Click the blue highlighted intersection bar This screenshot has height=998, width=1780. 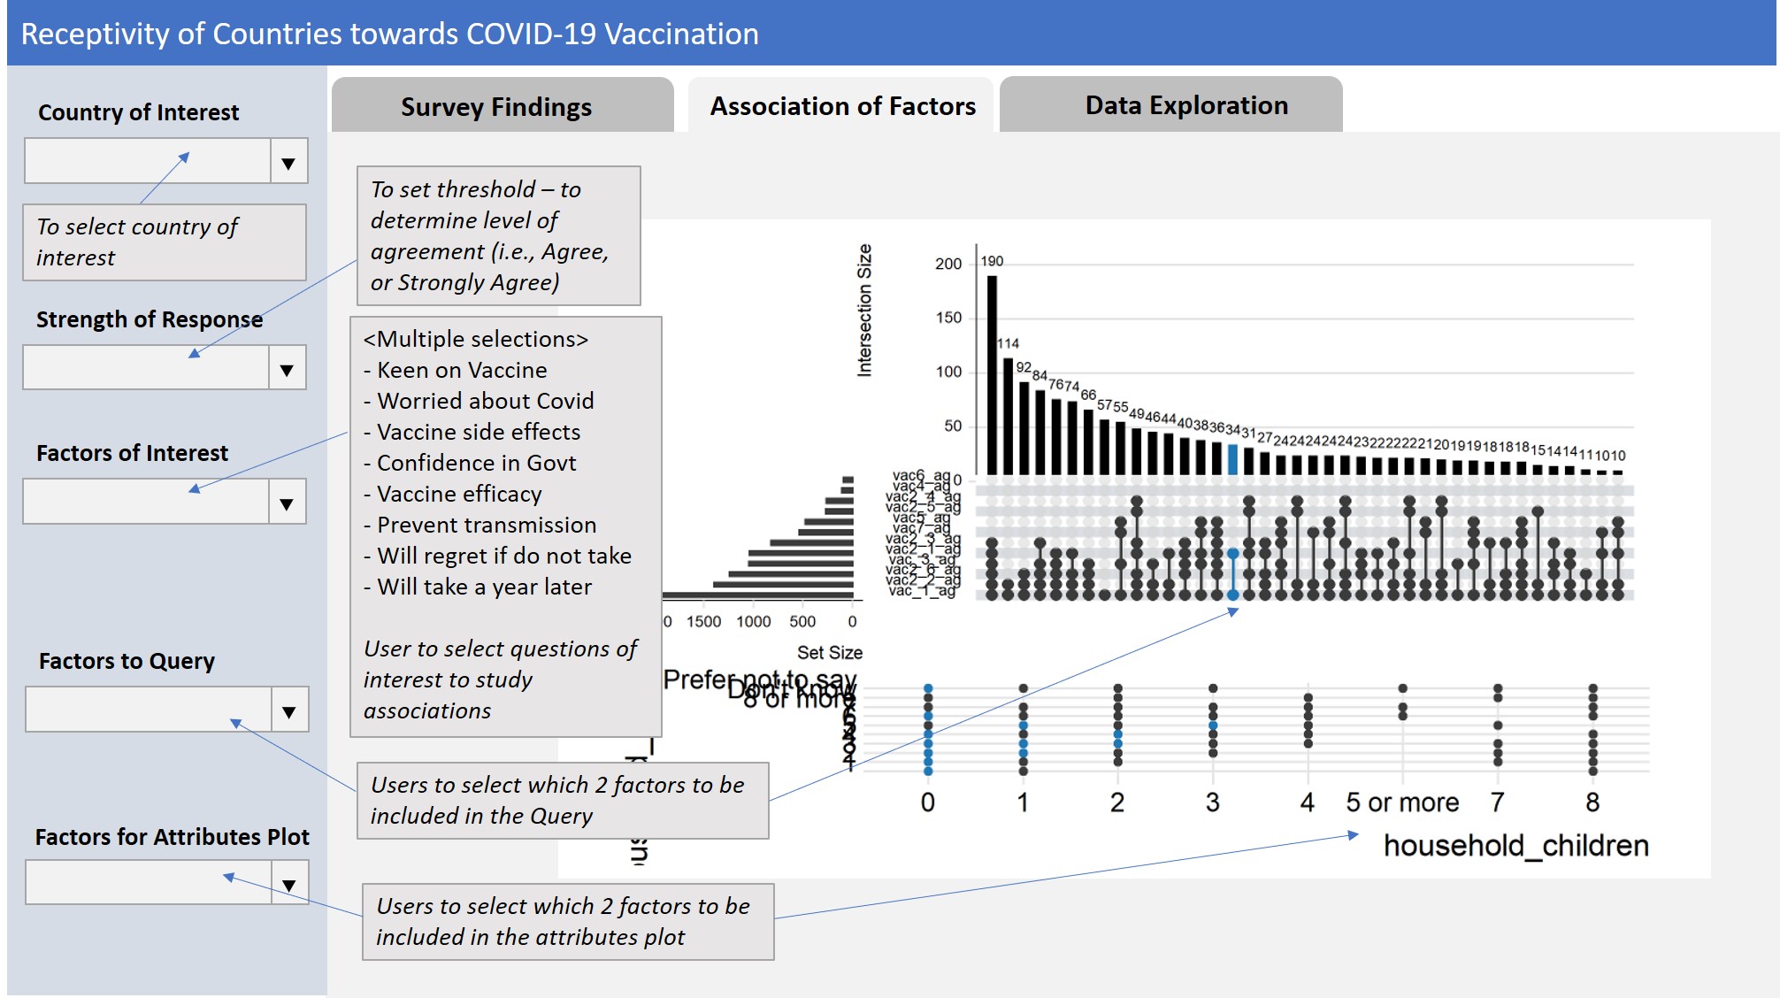pos(1233,460)
